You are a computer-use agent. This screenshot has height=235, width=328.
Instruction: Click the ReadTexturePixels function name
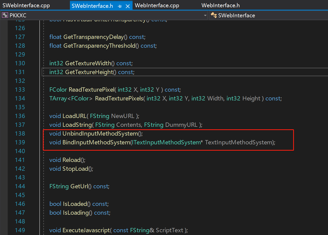119,98
